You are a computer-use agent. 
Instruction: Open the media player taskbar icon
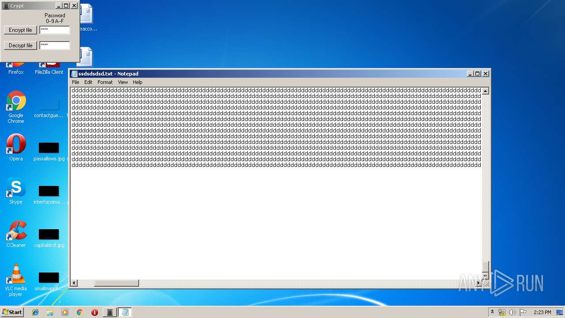click(65, 312)
